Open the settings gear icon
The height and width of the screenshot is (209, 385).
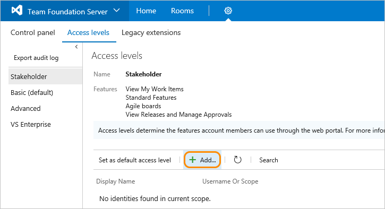point(228,11)
